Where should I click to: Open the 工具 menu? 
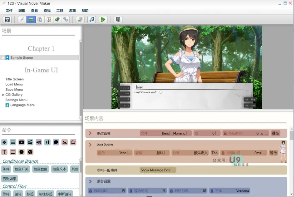click(x=59, y=10)
